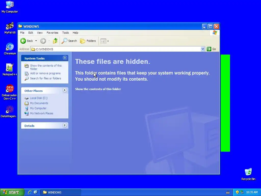The width and height of the screenshot is (261, 196).
Task: Maximize the WINDOWS explorer window
Action: [x=211, y=26]
